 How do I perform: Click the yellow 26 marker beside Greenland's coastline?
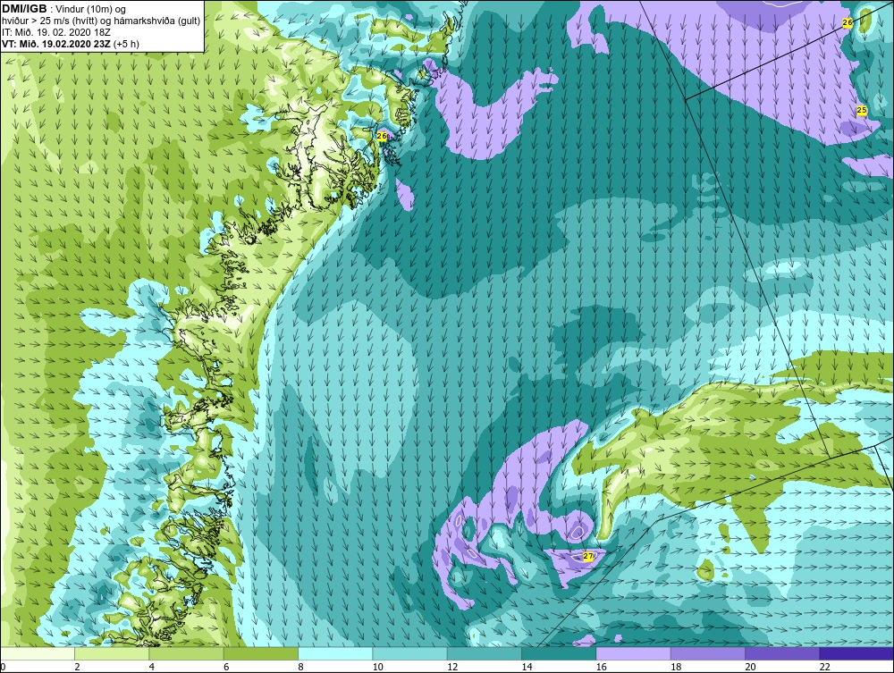click(382, 136)
